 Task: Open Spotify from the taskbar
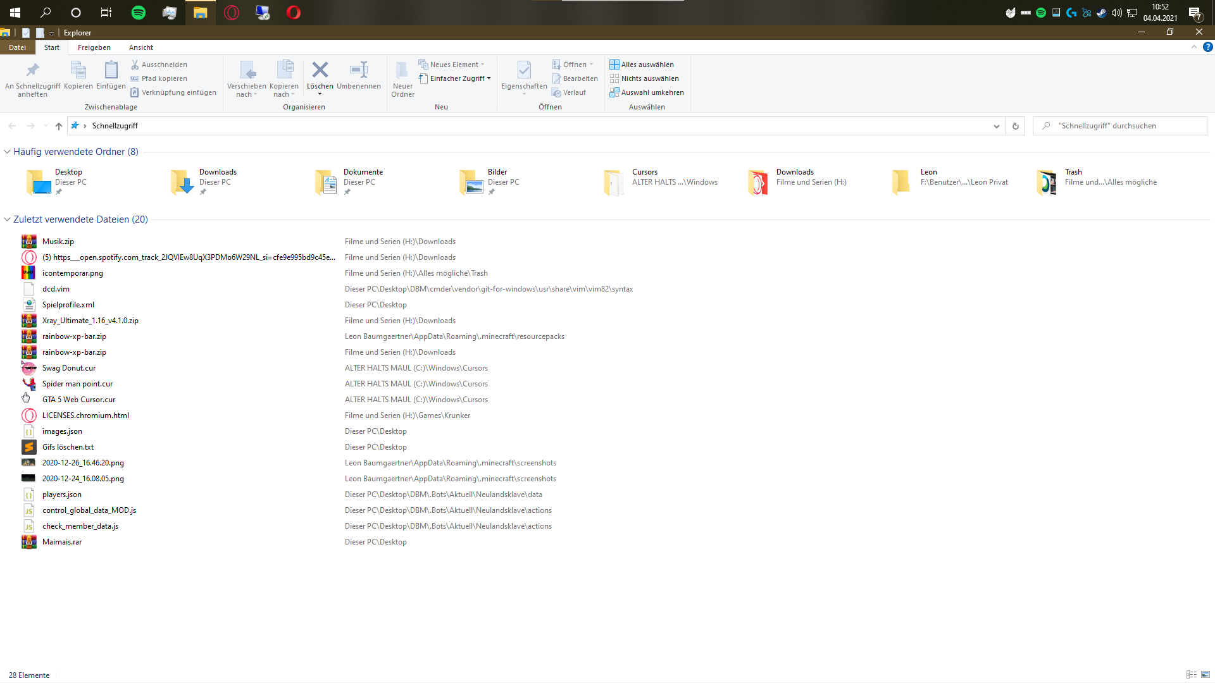coord(138,13)
